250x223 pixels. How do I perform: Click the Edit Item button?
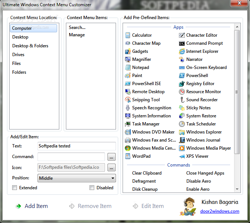[x=148, y=206]
